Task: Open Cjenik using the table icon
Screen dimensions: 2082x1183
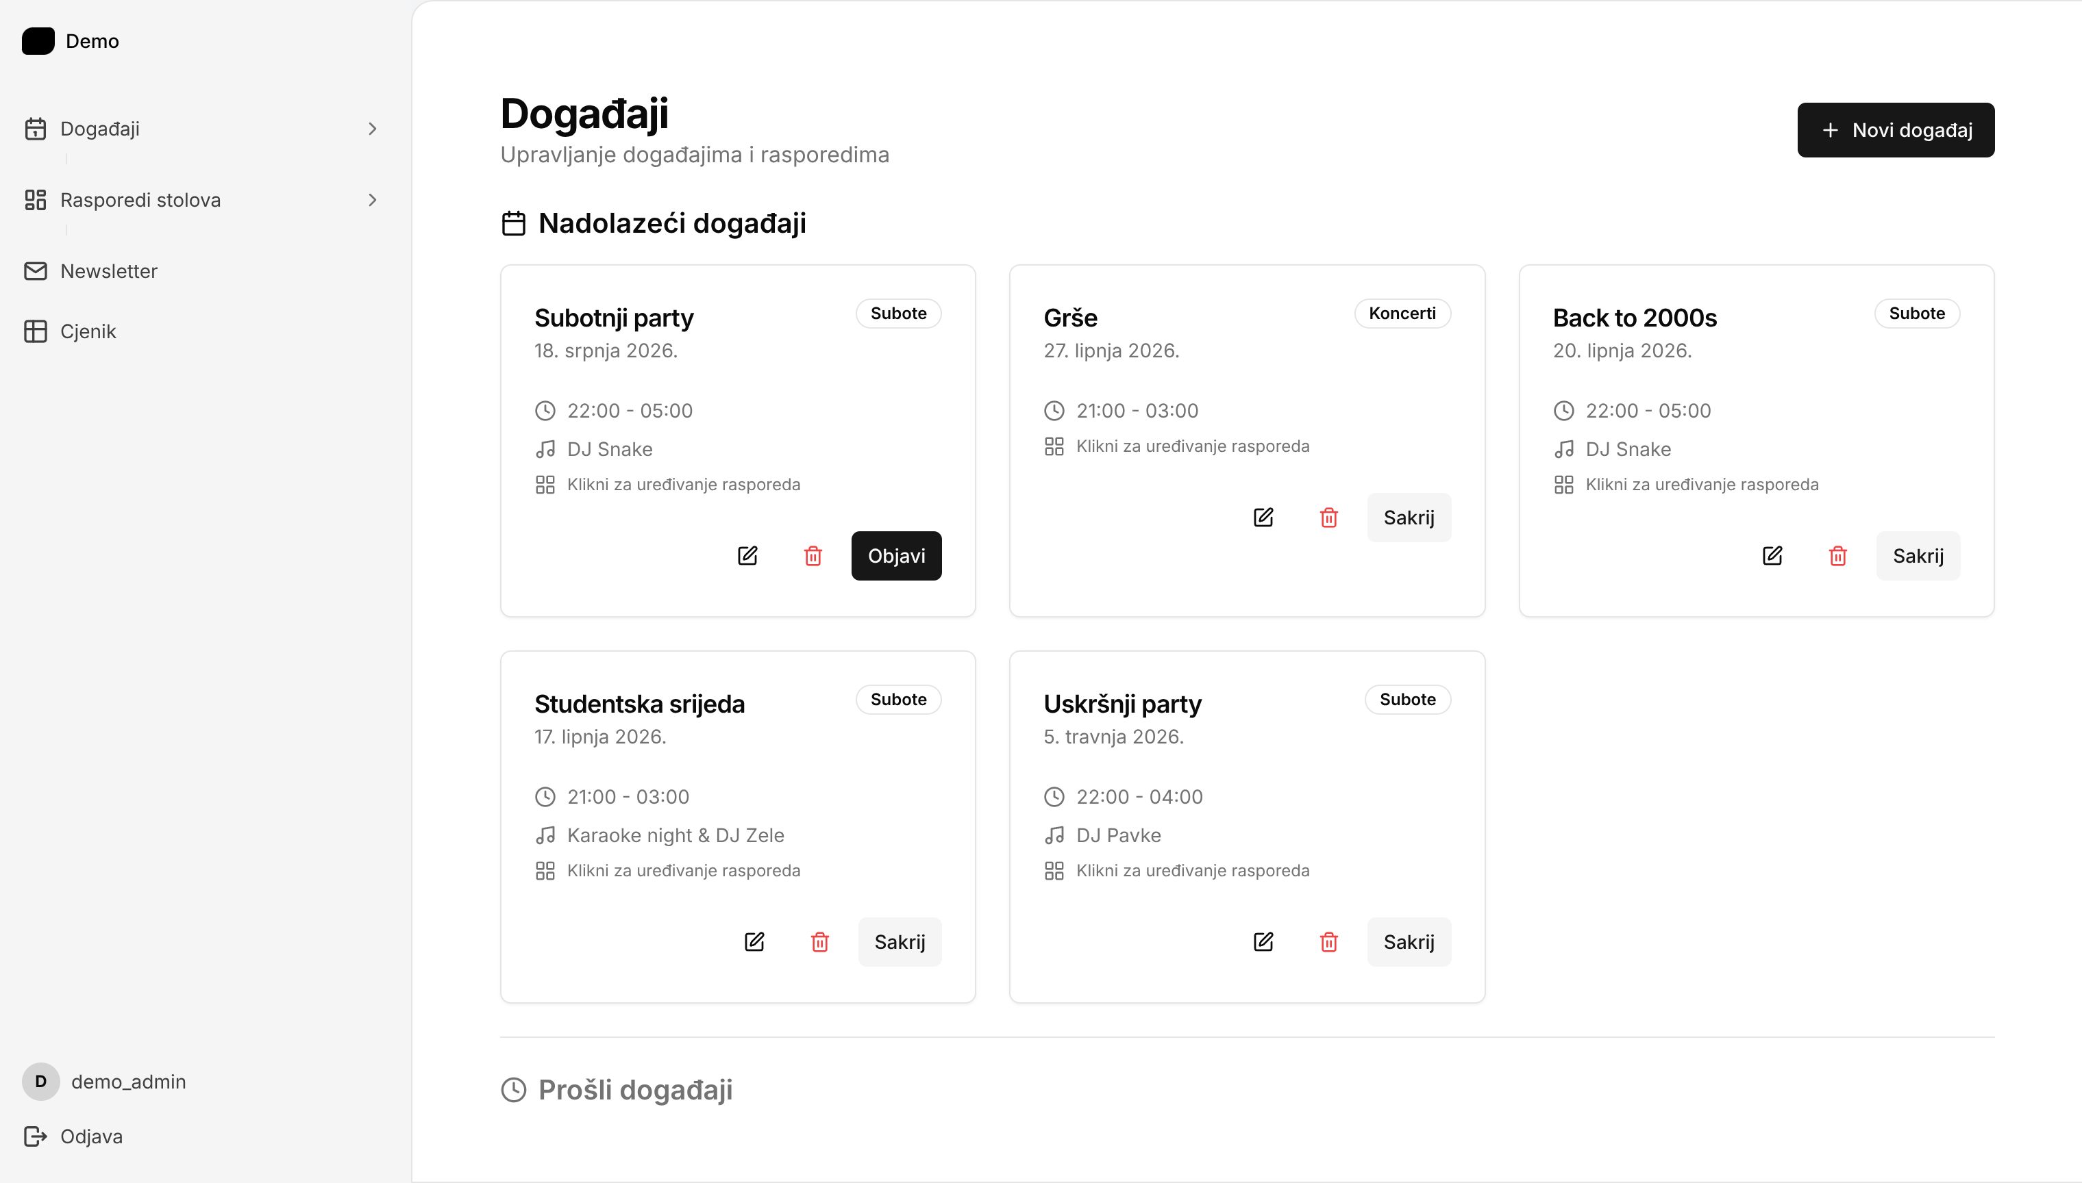Action: pyautogui.click(x=36, y=331)
